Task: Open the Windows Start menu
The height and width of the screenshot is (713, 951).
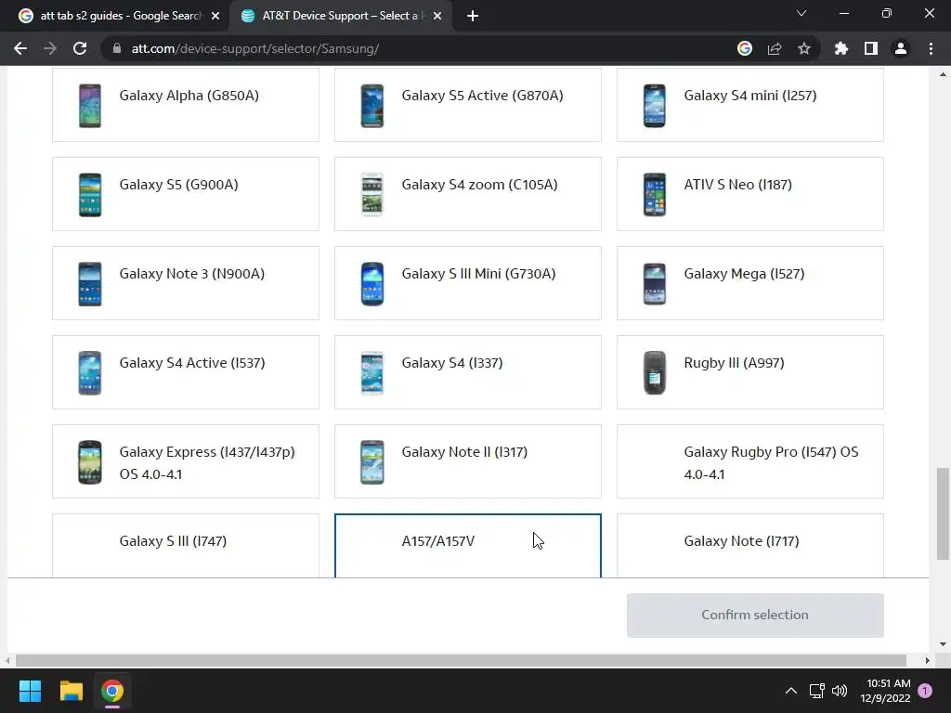Action: point(30,691)
